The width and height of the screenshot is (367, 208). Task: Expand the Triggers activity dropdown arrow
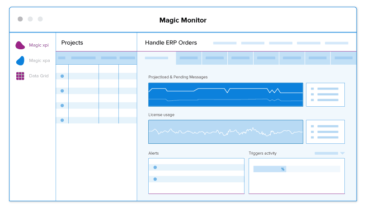coord(342,153)
